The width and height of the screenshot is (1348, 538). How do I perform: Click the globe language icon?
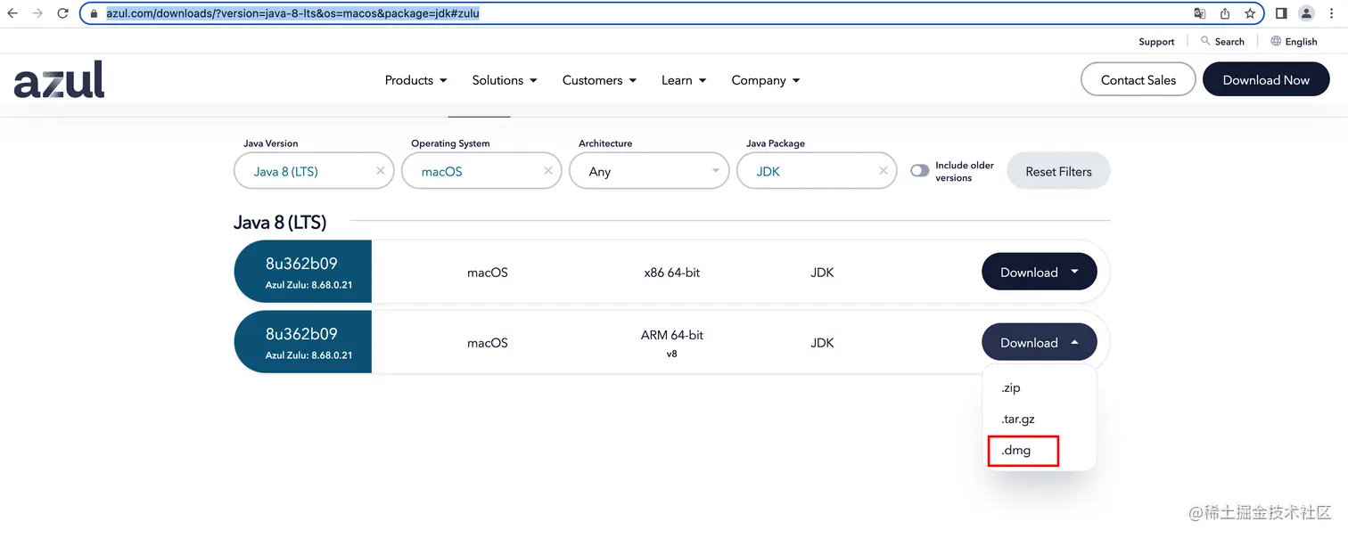coord(1276,41)
